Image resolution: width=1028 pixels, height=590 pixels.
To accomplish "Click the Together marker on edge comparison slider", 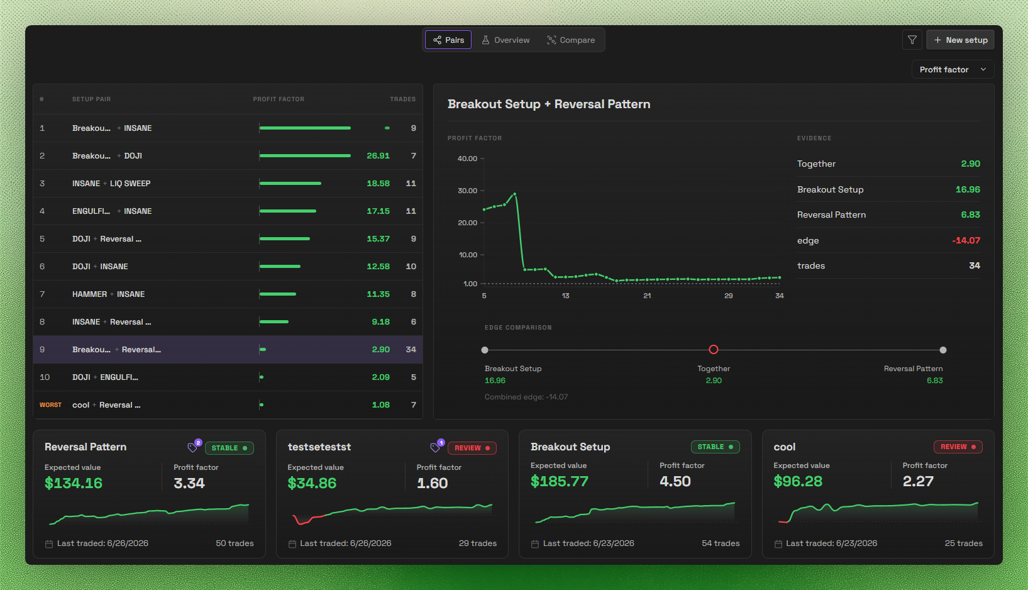I will pyautogui.click(x=714, y=350).
